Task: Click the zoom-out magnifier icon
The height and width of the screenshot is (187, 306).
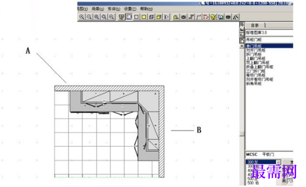Action: pyautogui.click(x=89, y=17)
